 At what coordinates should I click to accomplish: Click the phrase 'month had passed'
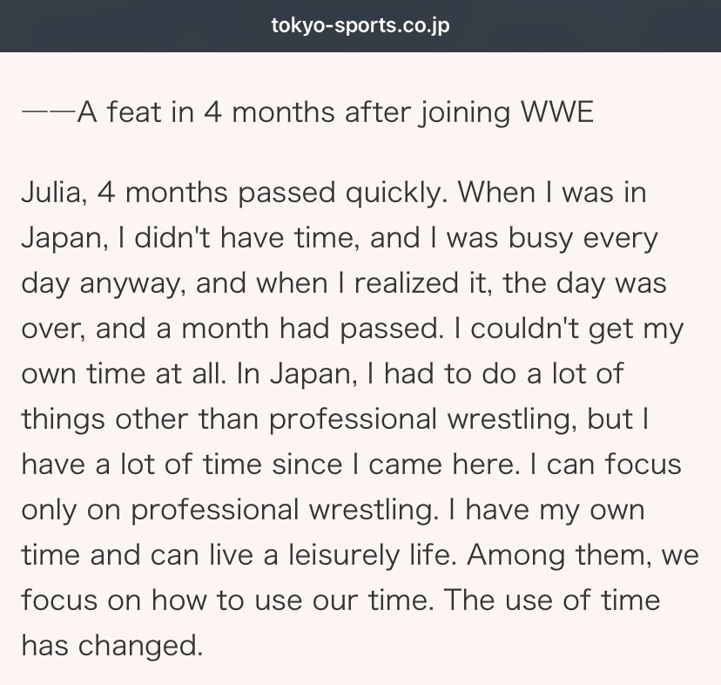point(310,329)
